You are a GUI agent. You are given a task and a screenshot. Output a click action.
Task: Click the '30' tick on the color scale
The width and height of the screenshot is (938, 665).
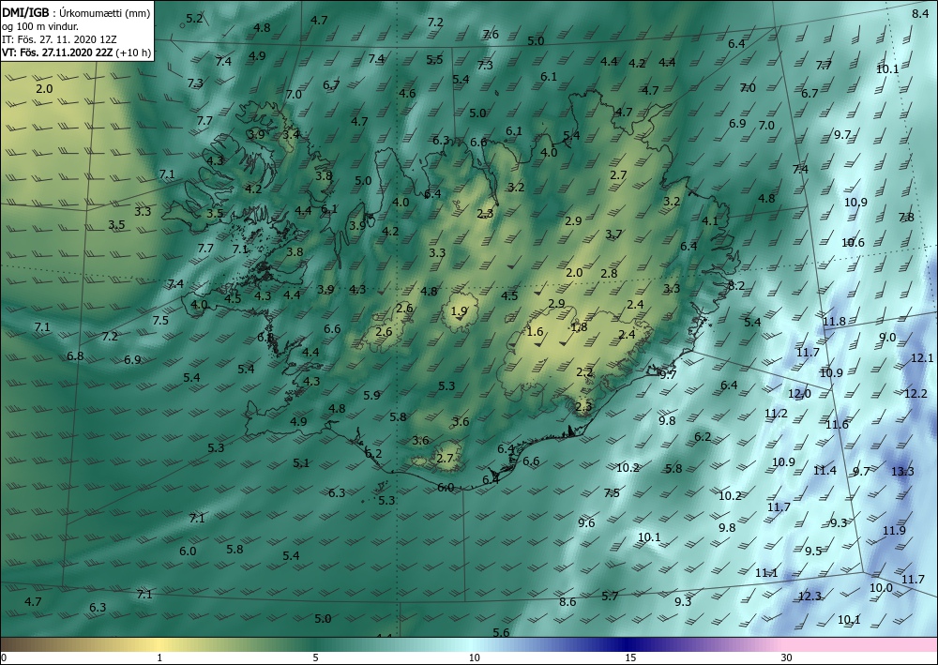point(787,657)
